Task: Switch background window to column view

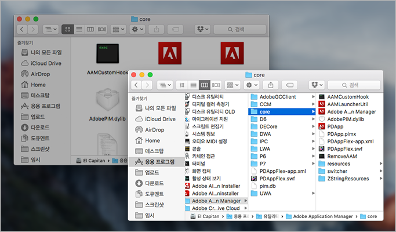Action: pos(90,30)
